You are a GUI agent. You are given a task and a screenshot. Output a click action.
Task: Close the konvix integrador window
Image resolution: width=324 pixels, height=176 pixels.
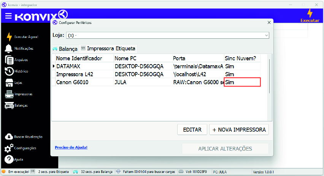(316, 5)
